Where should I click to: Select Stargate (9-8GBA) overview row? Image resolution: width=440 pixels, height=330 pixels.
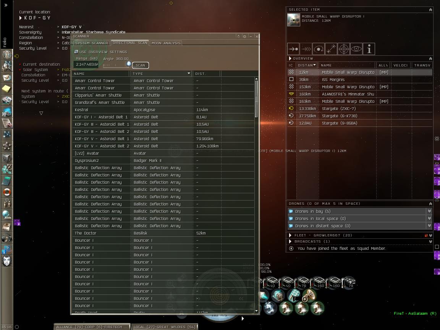[360, 123]
